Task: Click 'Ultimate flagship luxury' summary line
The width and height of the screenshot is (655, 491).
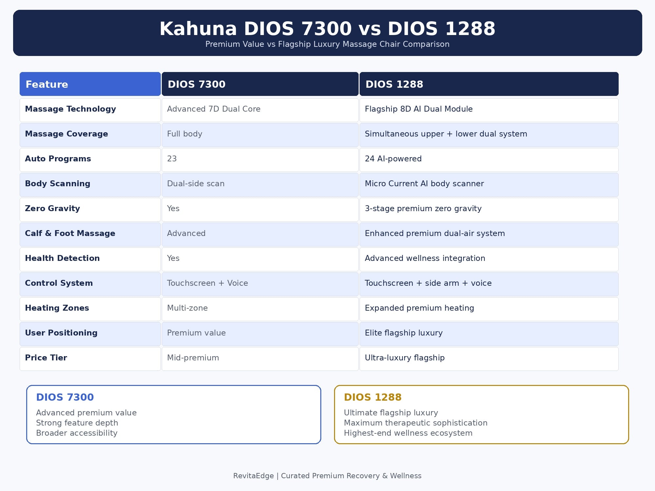Action: (391, 413)
